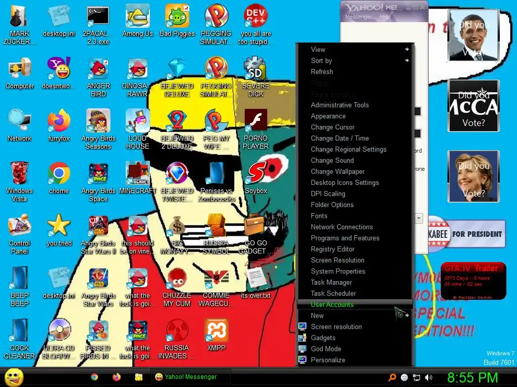Open the Yahoo Messenger status dropdown arrow
Image resolution: width=517 pixels, height=387 pixels.
click(x=419, y=218)
